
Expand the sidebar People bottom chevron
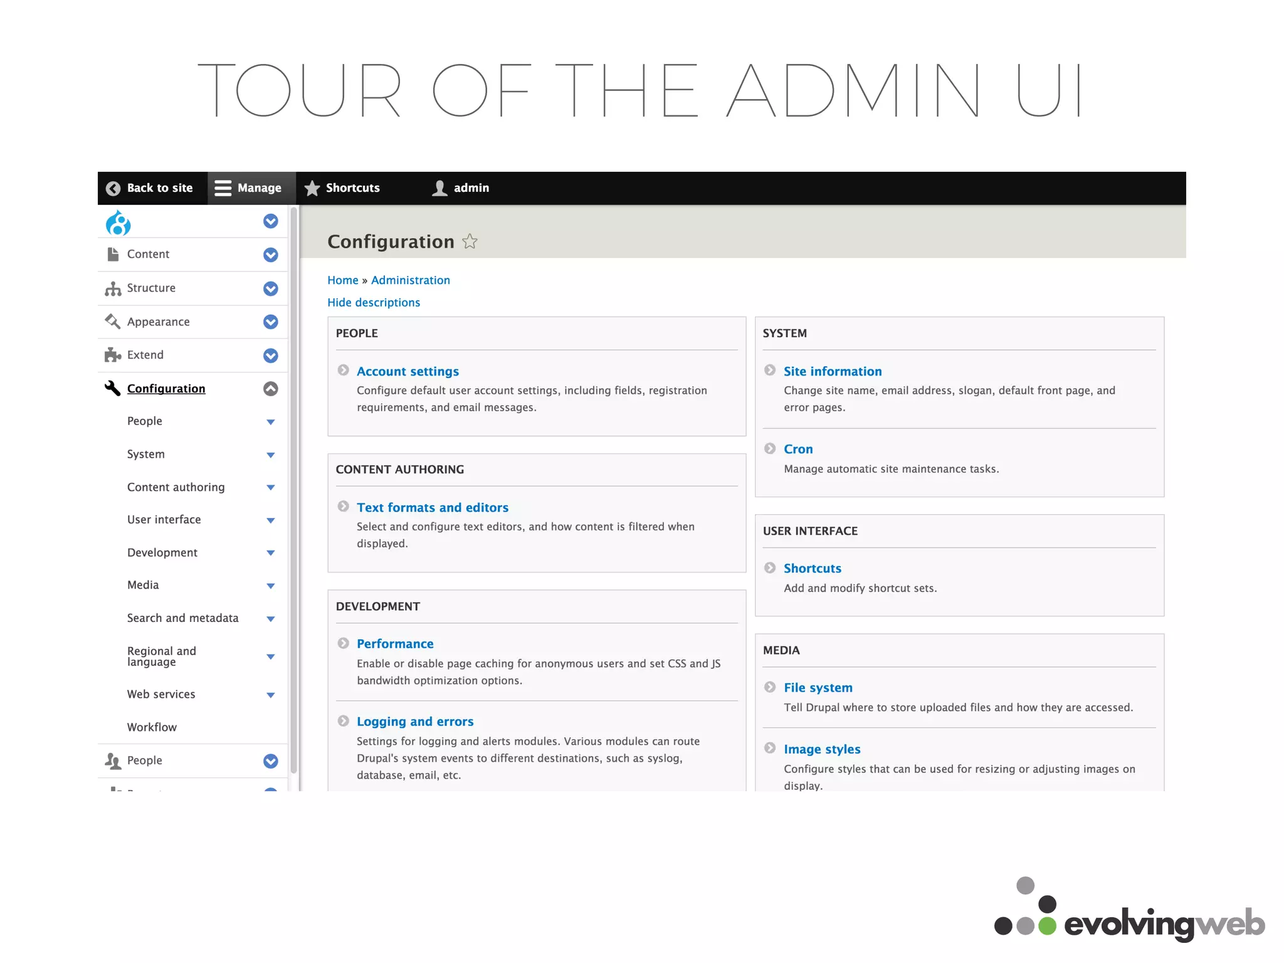click(x=270, y=761)
